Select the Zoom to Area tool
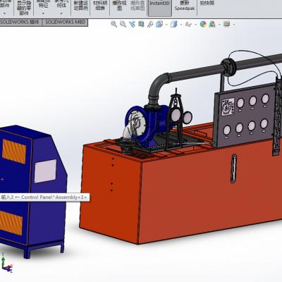282x282 pixels. tap(123, 24)
